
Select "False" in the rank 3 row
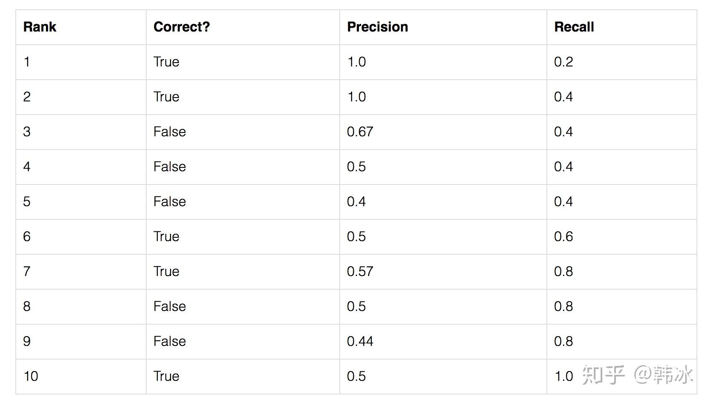pyautogui.click(x=169, y=132)
